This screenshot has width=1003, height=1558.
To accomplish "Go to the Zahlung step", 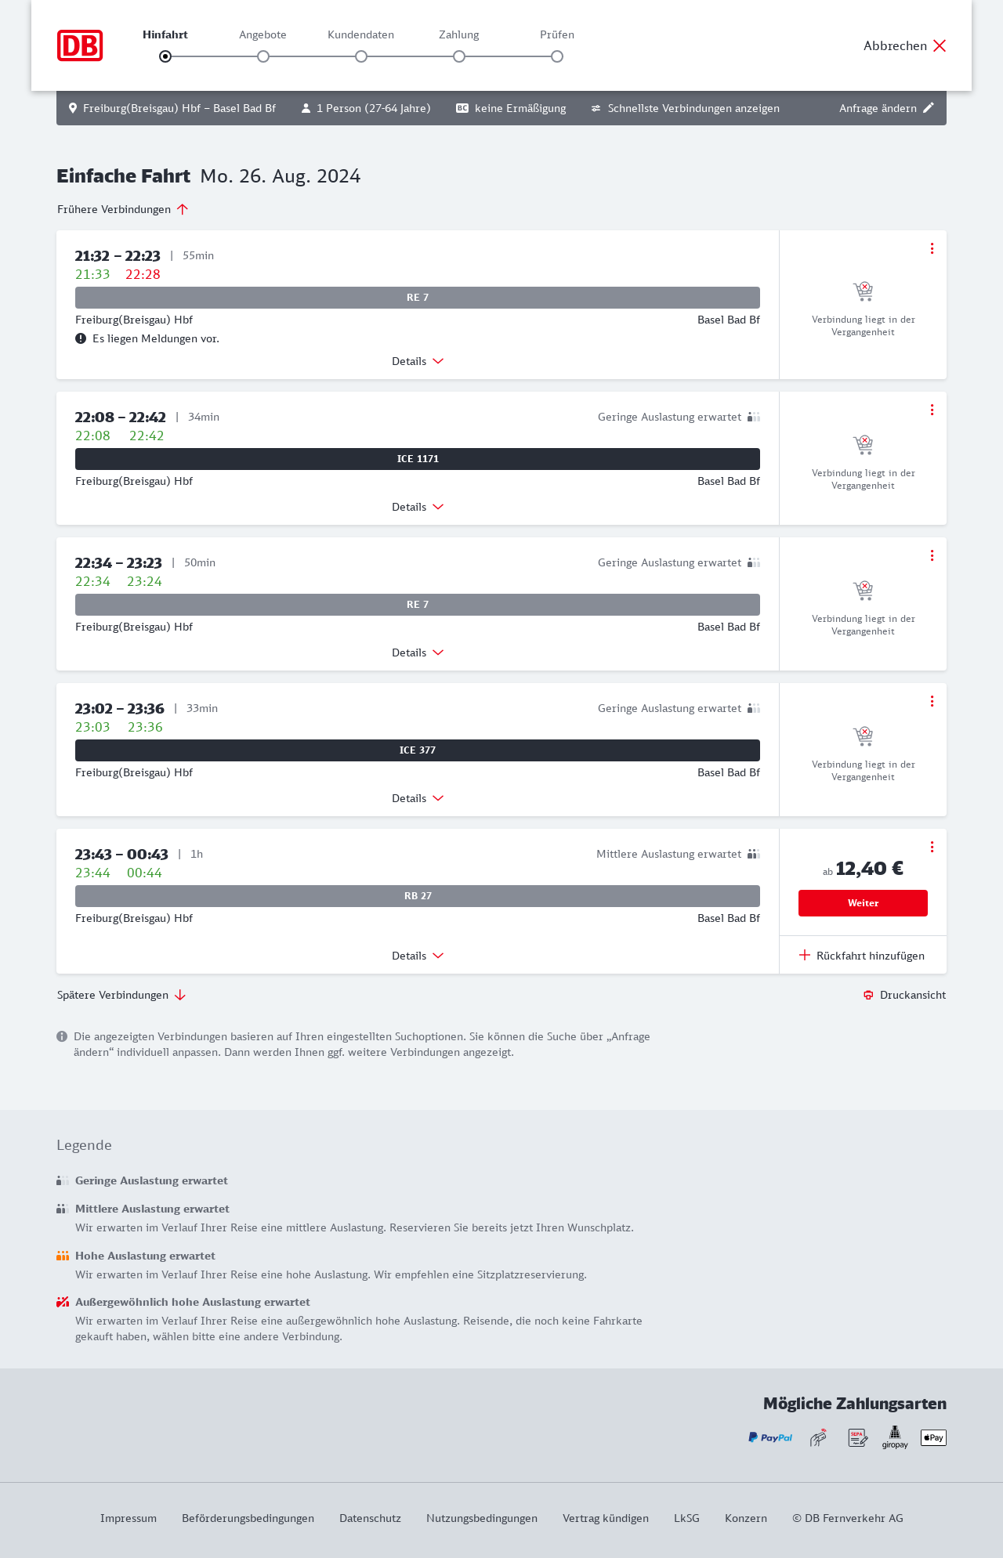I will click(459, 56).
